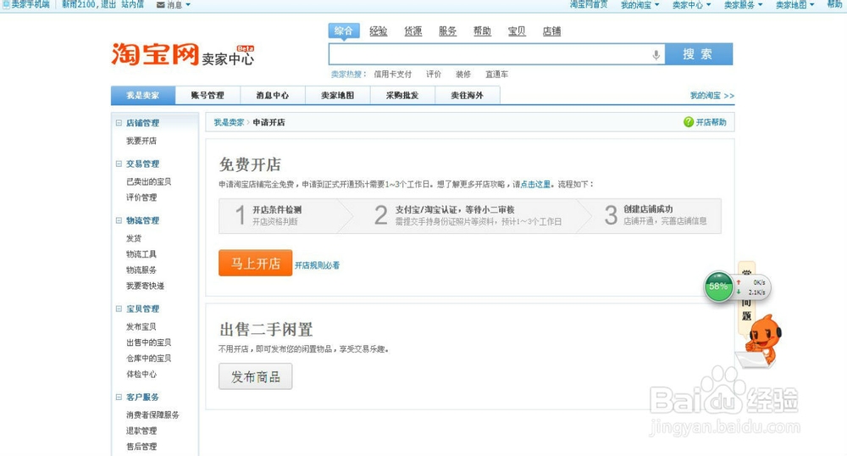
Task: Select the 帮助 search tab
Action: pyautogui.click(x=482, y=31)
